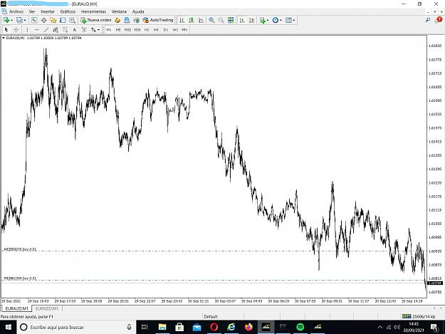Image resolution: width=445 pixels, height=334 pixels.
Task: Expand dropdown arrow beside Arrows tool
Action: 98,30
